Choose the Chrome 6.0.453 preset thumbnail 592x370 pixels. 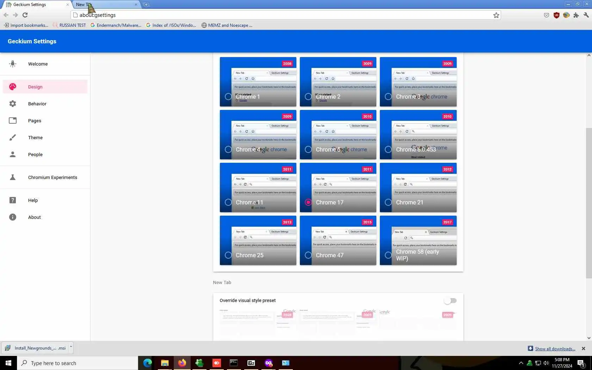click(x=418, y=135)
